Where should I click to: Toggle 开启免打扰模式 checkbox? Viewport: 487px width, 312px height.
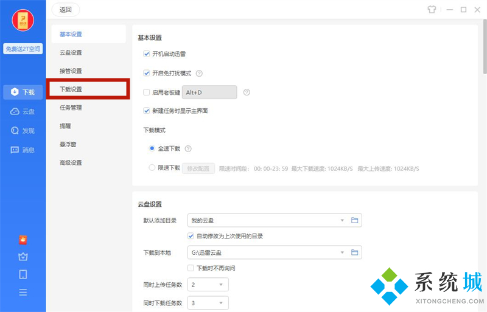(147, 73)
